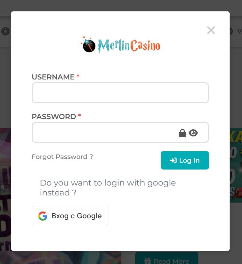
Task: Focus the Username input field
Action: coord(120,93)
